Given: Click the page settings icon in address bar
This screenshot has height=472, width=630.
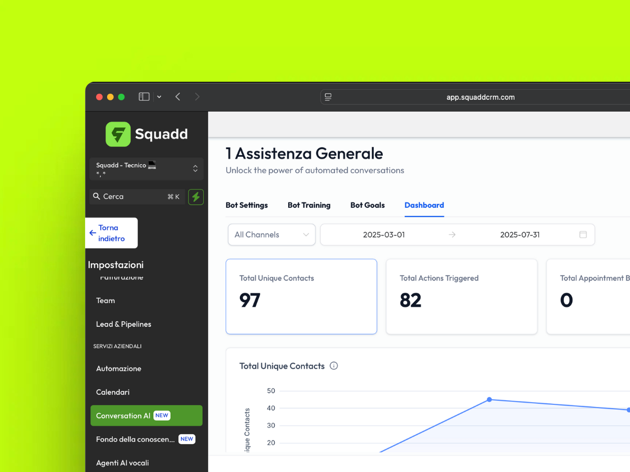Looking at the screenshot, I should (x=328, y=97).
